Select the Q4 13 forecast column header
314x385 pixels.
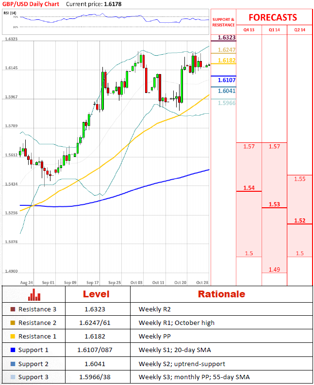(x=249, y=30)
